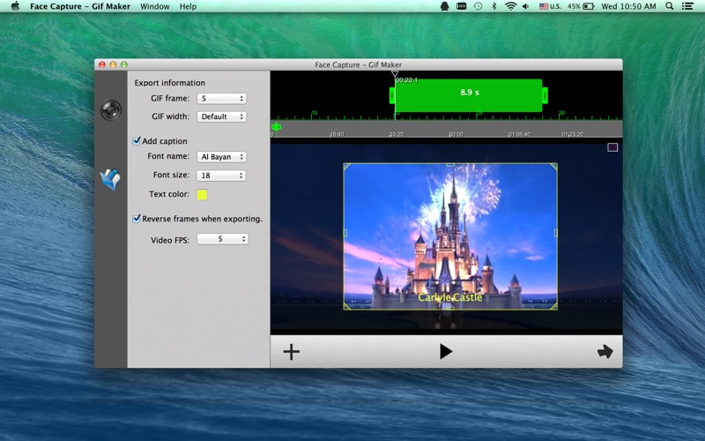The width and height of the screenshot is (705, 441).
Task: Click the yellow Text color swatch
Action: [202, 194]
